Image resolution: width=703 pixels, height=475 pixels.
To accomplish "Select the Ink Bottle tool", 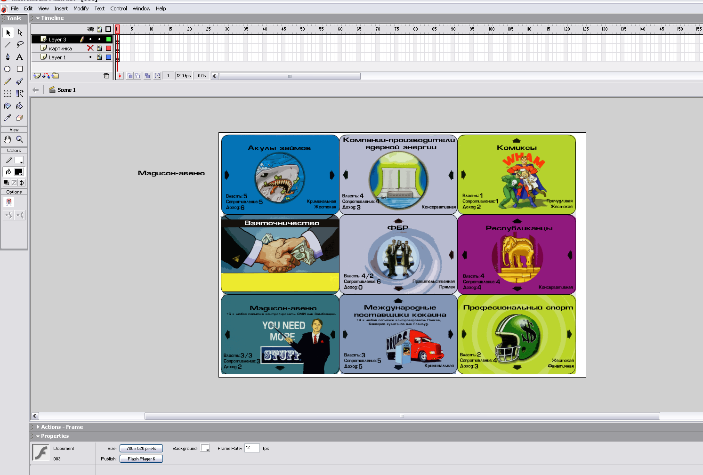I will tap(8, 106).
